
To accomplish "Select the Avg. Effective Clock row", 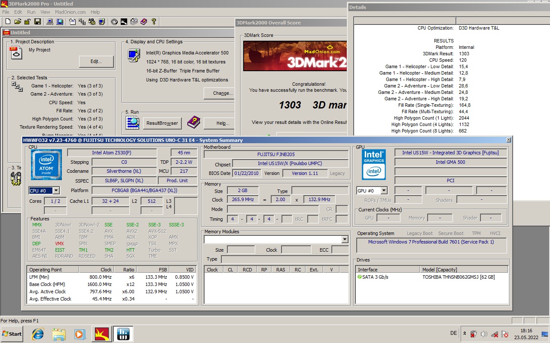I will (x=111, y=299).
